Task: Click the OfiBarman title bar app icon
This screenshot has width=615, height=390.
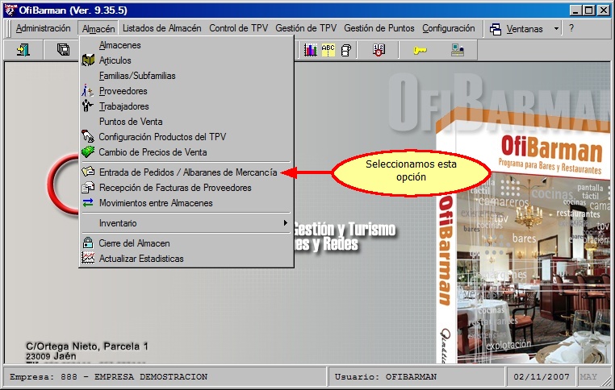Action: [10, 10]
